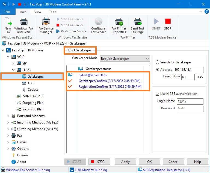Image resolution: width=210 pixels, height=173 pixels.
Task: Expand the E-mail tree node
Action: pyautogui.click(x=8, y=142)
